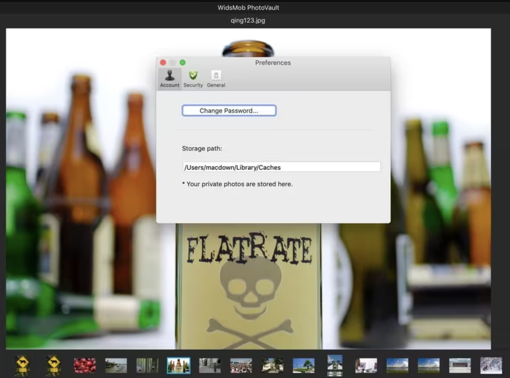Switch to the Security preferences tab
This screenshot has height=378, width=510.
coord(193,79)
